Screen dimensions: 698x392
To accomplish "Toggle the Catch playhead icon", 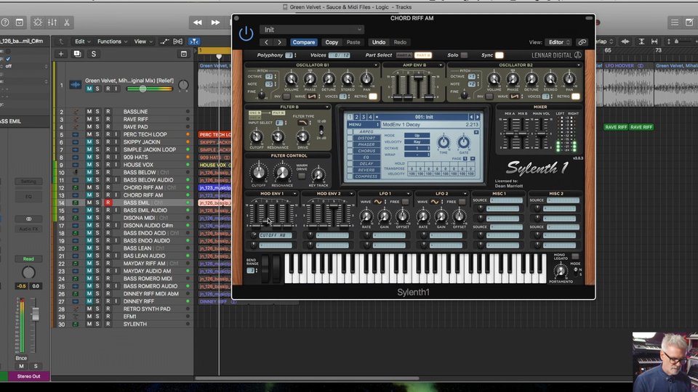I will click(194, 41).
